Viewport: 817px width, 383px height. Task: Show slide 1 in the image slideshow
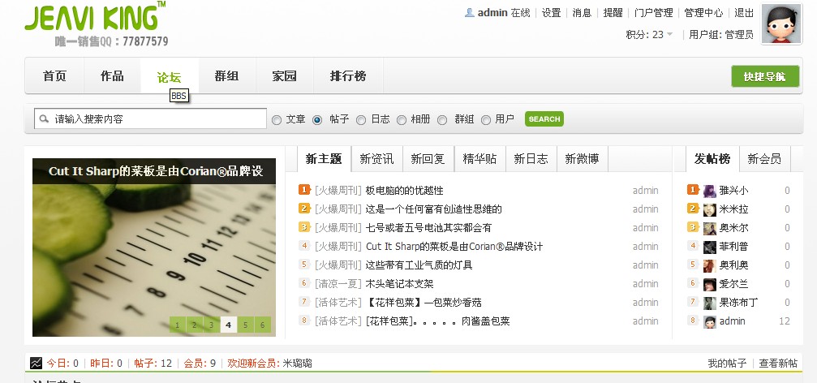point(177,325)
